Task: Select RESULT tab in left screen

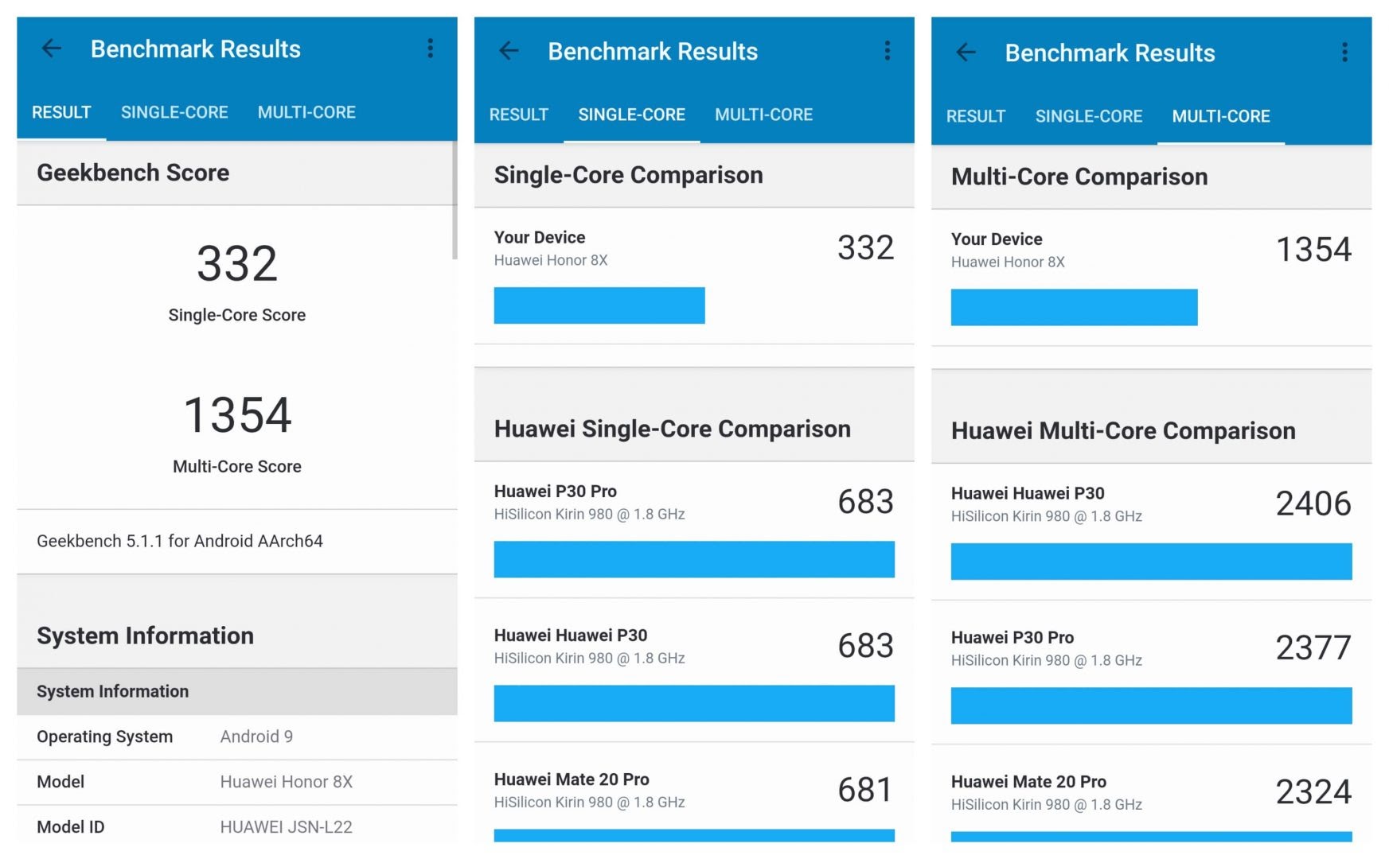Action: [61, 112]
